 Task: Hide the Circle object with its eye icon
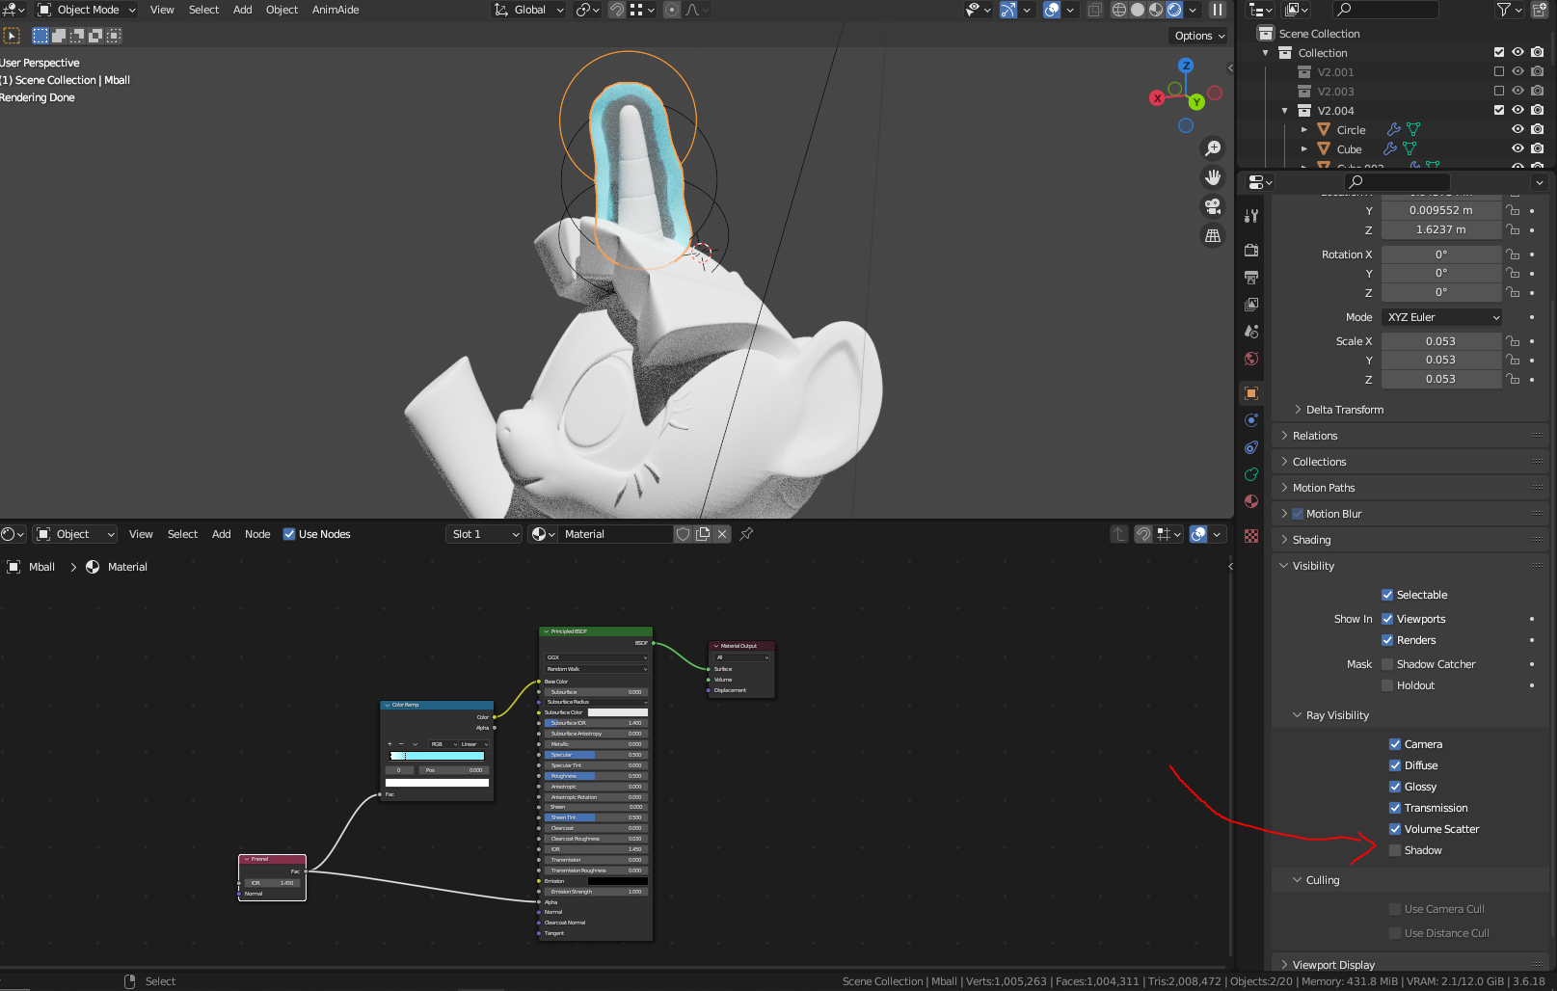pyautogui.click(x=1517, y=129)
